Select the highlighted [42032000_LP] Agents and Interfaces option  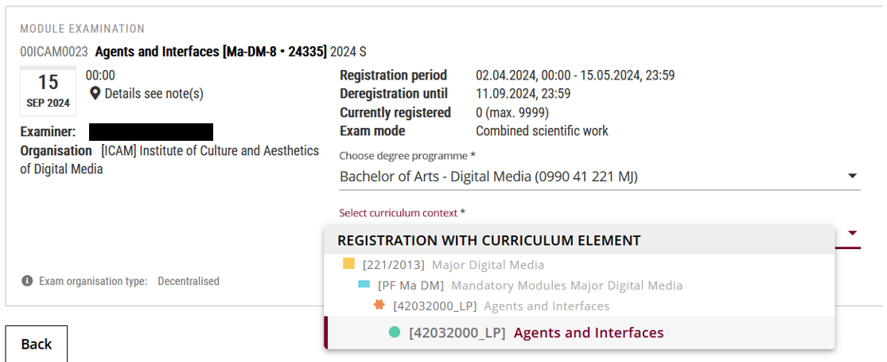point(579,333)
